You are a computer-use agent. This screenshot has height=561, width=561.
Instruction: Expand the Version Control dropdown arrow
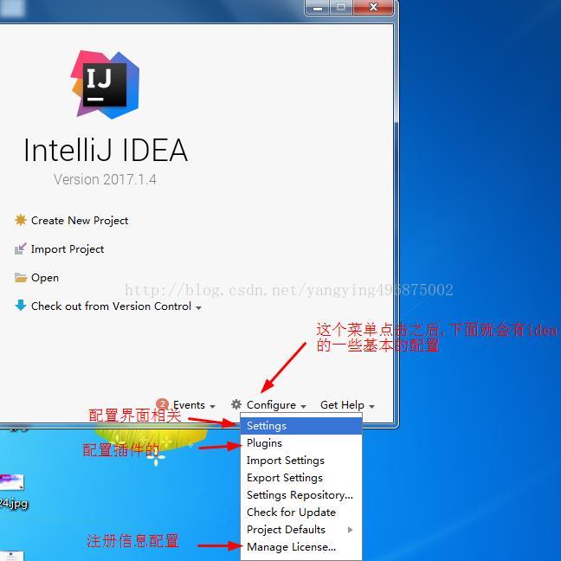[198, 307]
